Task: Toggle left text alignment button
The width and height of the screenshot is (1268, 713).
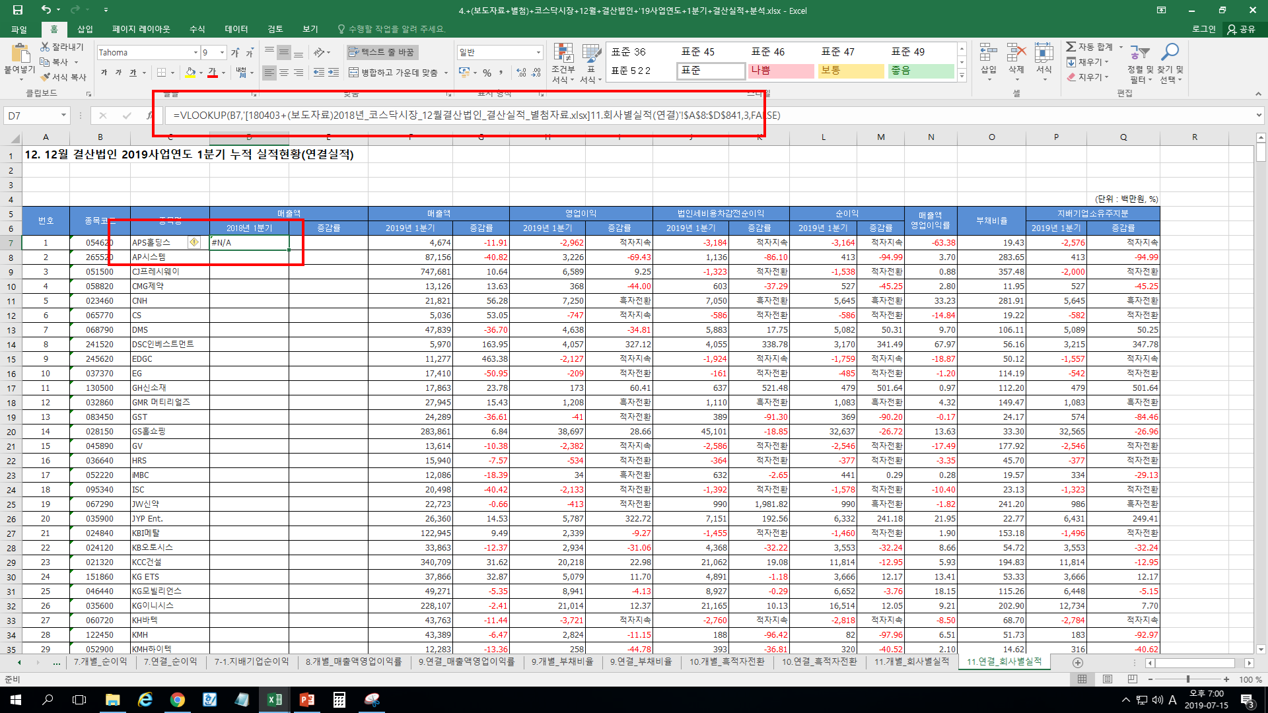Action: [269, 73]
